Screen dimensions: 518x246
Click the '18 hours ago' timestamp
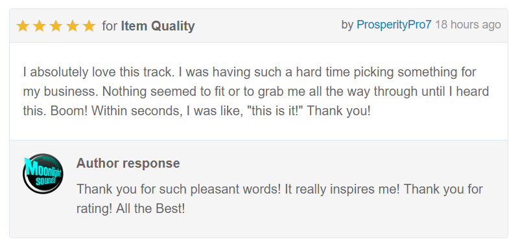tap(468, 25)
